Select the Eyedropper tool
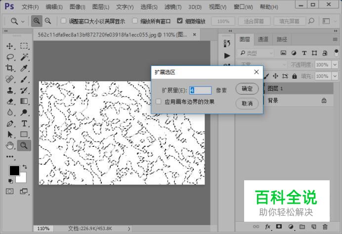Screen dimensions: 342x234 click(x=24, y=68)
